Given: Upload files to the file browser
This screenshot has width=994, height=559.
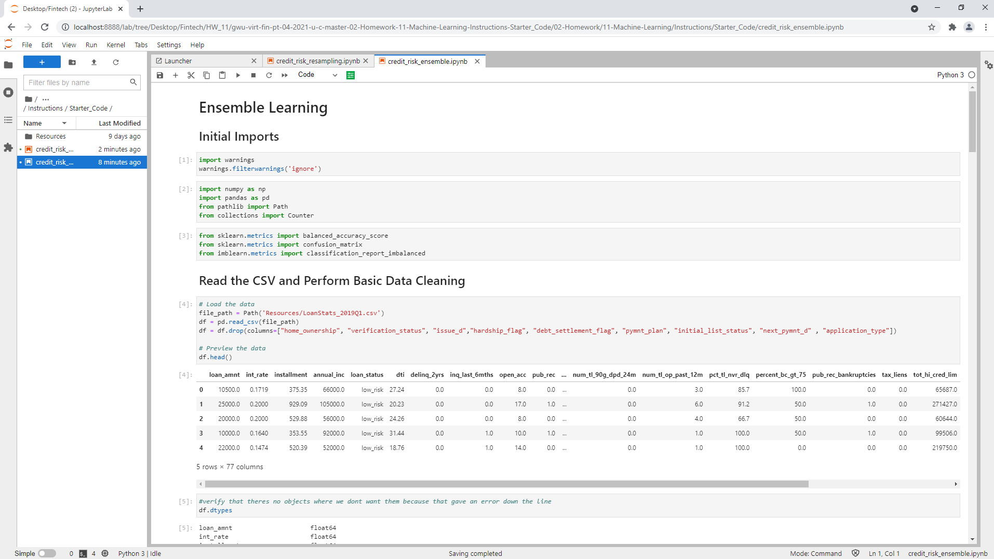Looking at the screenshot, I should coord(94,62).
